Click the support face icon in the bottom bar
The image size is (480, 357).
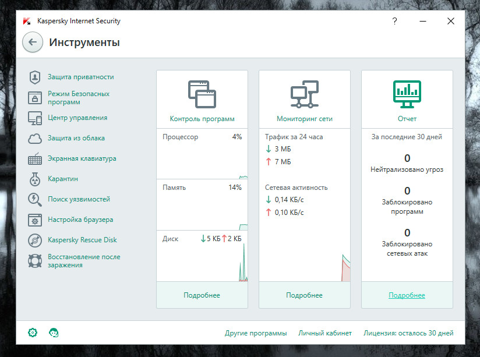[54, 333]
